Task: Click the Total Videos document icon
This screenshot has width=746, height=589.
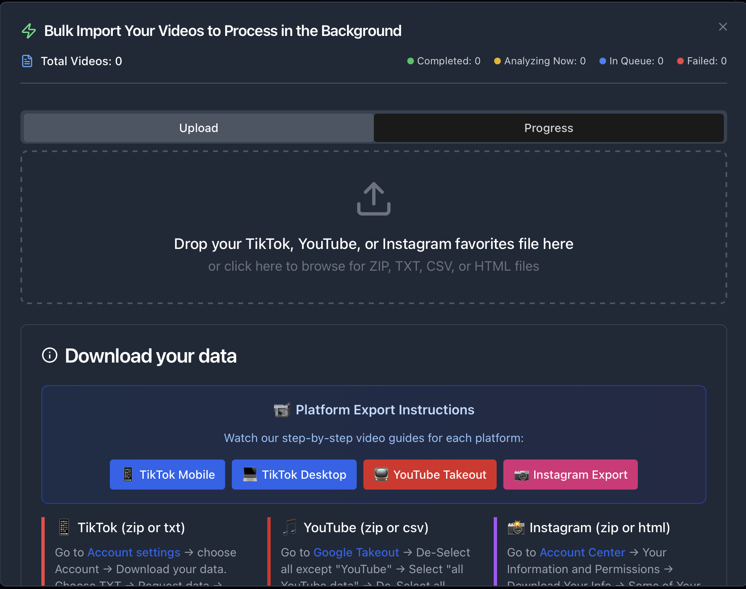Action: tap(27, 61)
